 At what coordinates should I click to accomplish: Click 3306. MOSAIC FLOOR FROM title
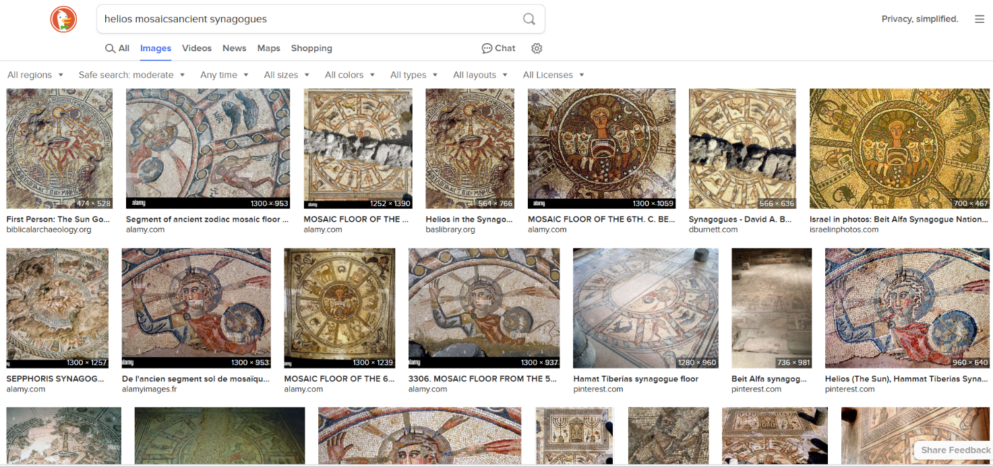483,379
